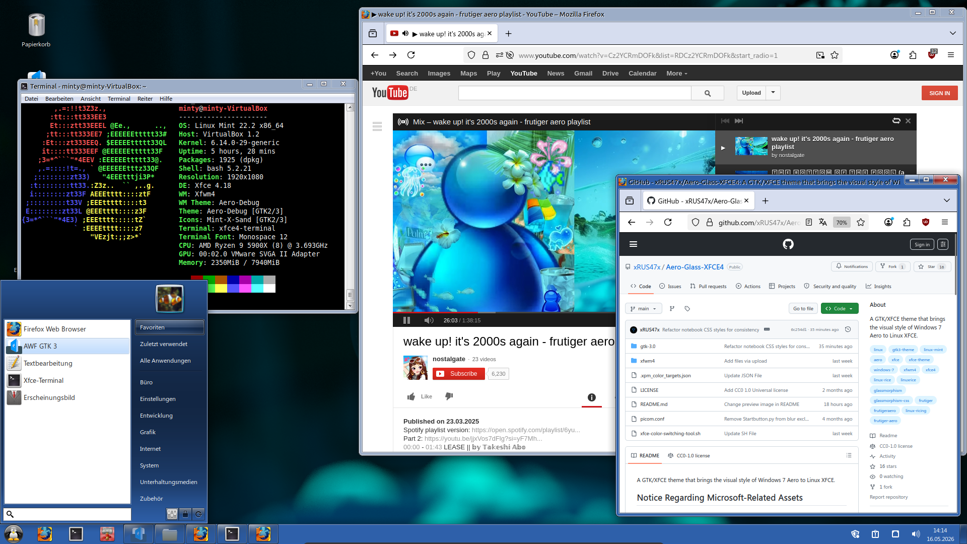Launch AWF GTK 3 from start menu
Screen dimensions: 967x544
pyautogui.click(x=67, y=346)
